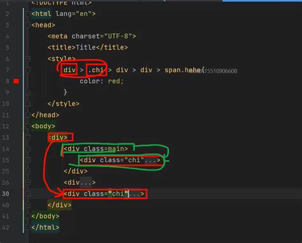Click the fold end marker on line 42

[x=28, y=227]
